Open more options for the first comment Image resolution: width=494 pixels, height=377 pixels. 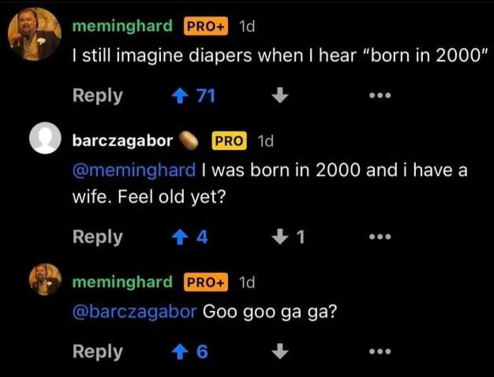click(380, 96)
